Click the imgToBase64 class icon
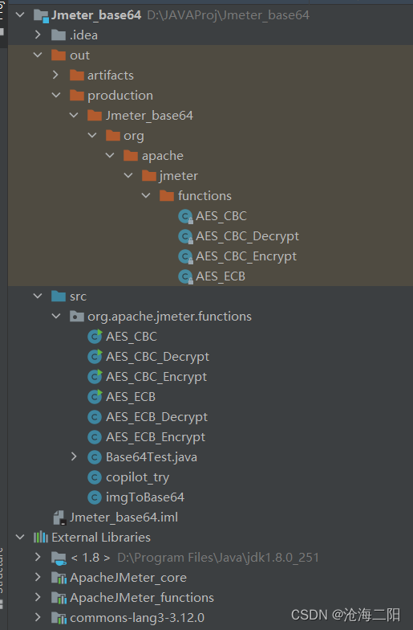 point(95,497)
